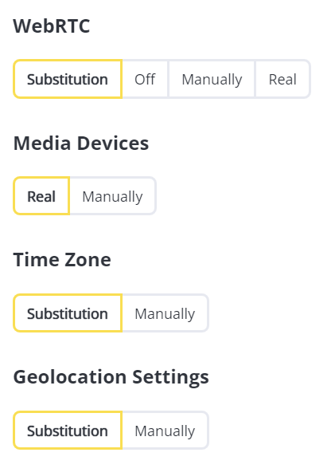Switch Media Devices to Manually
Image resolution: width=335 pixels, height=476 pixels.
click(113, 196)
